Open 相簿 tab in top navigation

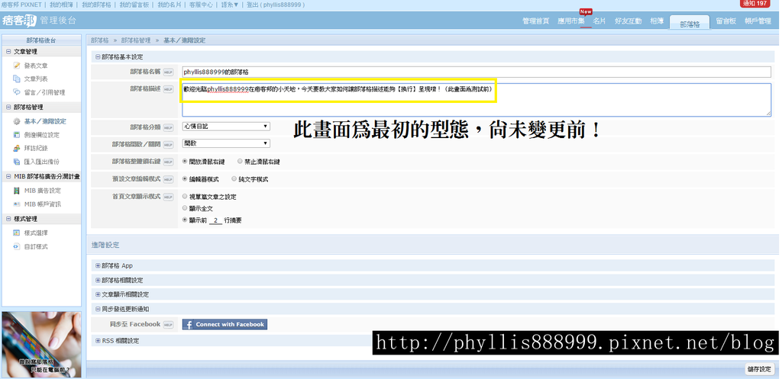click(657, 21)
